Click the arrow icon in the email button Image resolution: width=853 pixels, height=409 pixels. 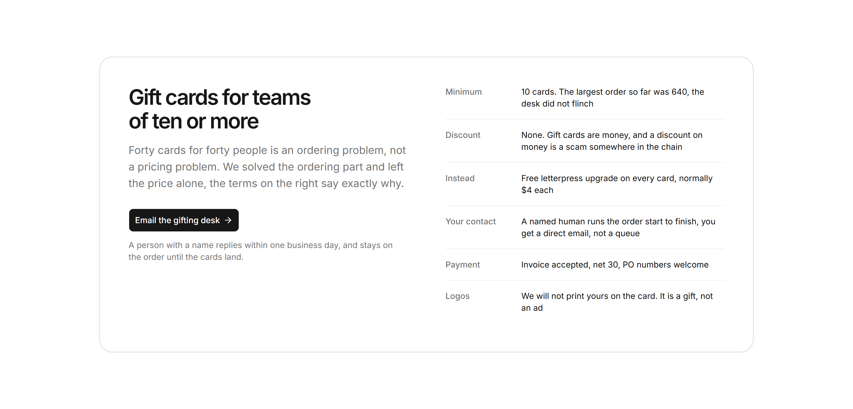point(228,220)
